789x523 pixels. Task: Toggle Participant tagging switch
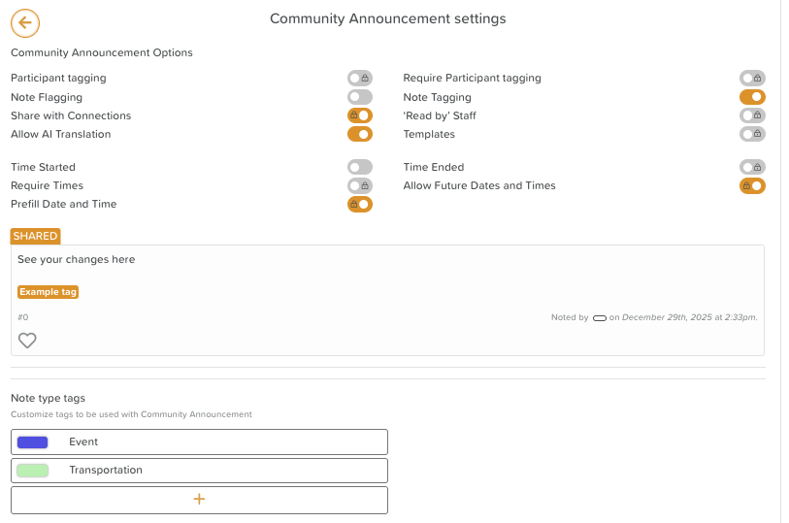[x=360, y=78]
